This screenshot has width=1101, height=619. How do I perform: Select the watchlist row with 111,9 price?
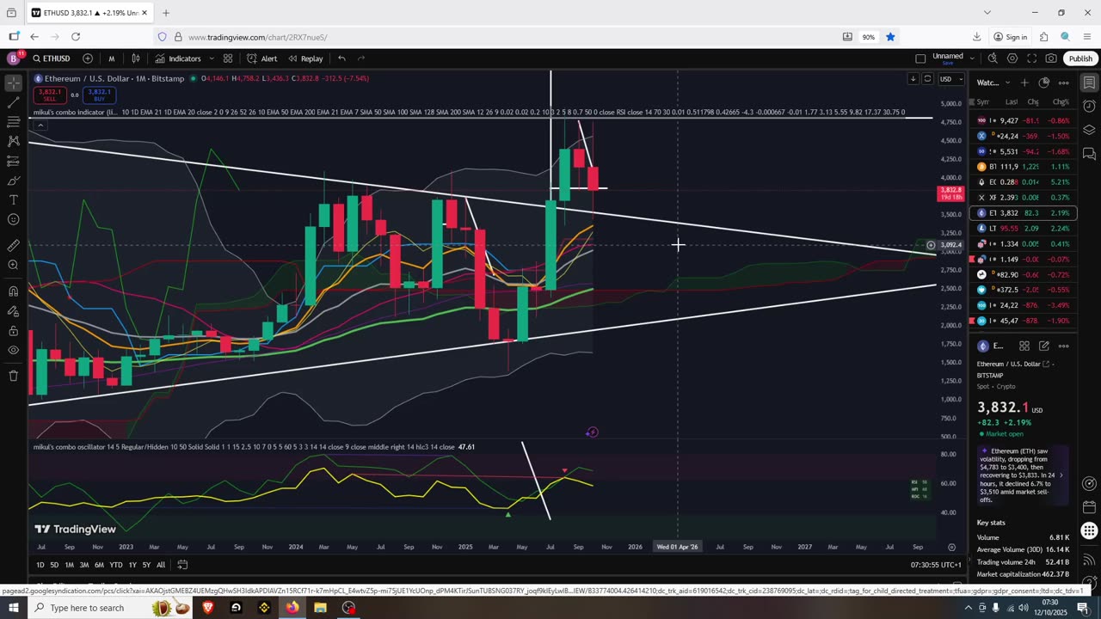(1024, 167)
